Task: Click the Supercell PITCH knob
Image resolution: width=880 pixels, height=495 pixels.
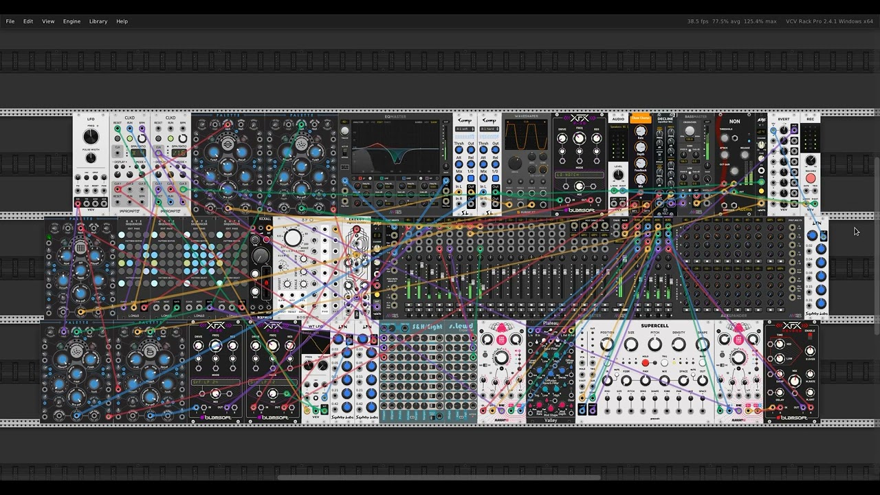Action: 654,344
